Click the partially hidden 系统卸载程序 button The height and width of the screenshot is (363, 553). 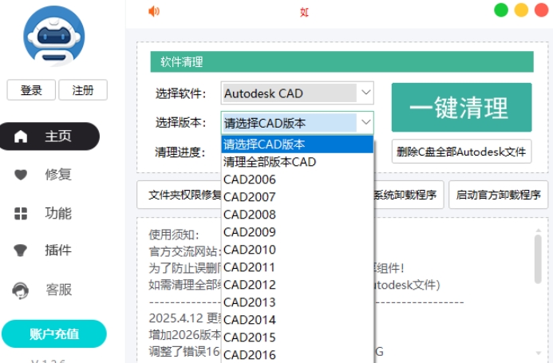[x=409, y=195]
